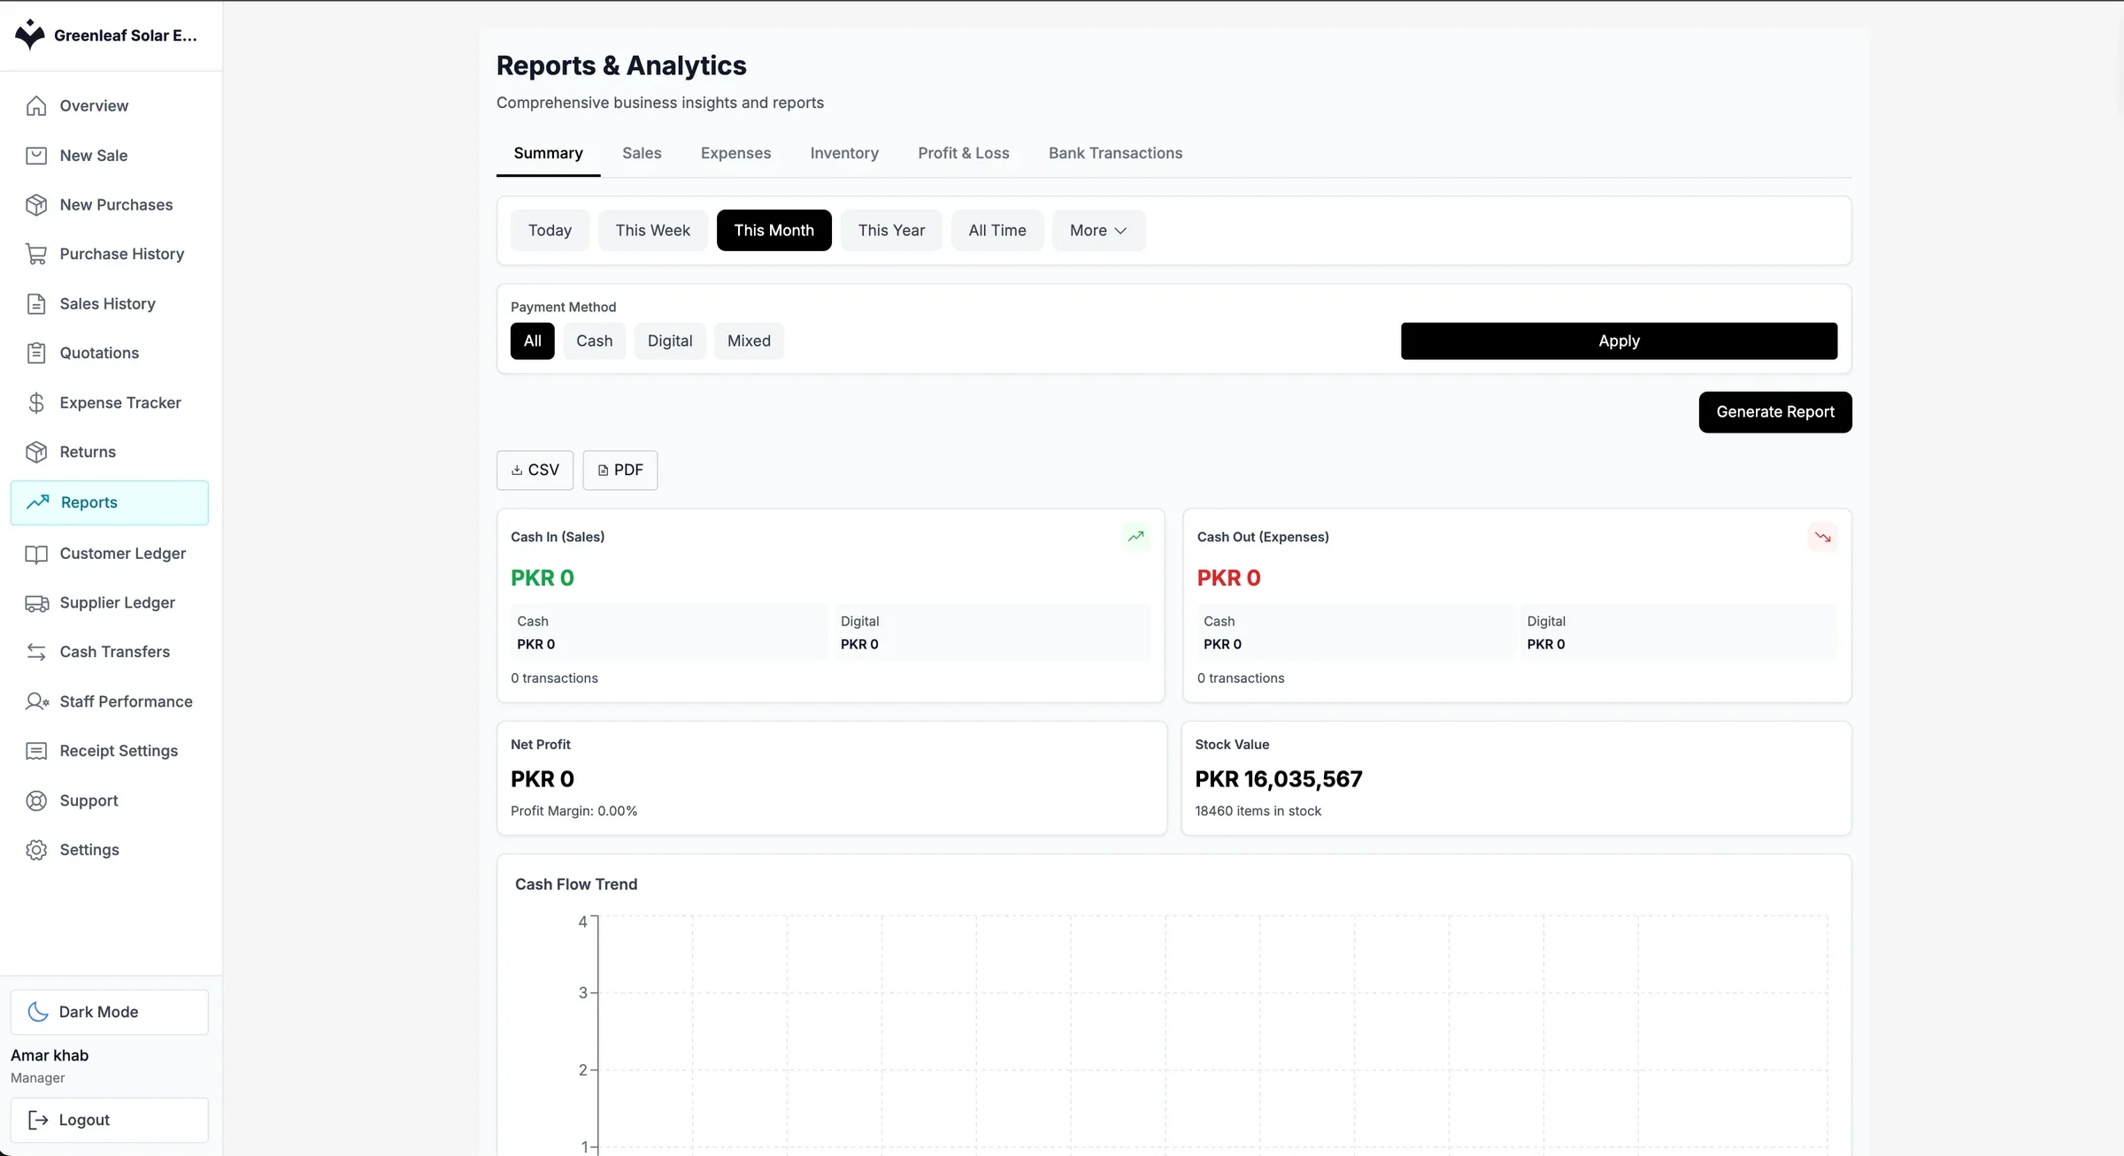
Task: Click the Reports trend-line icon
Action: [38, 502]
